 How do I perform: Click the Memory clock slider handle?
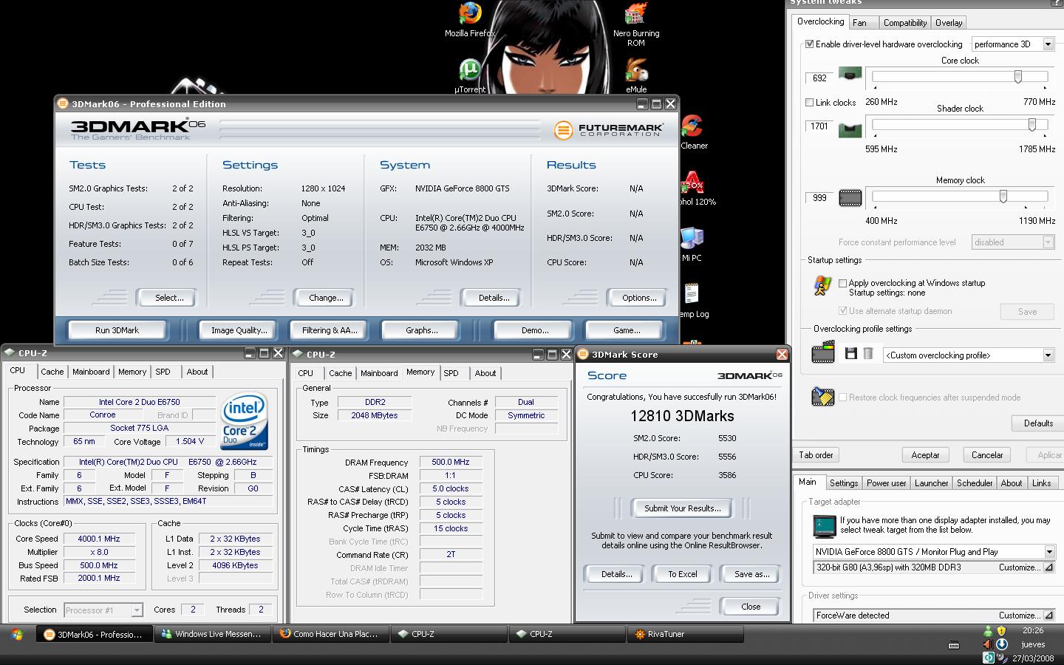tap(1003, 196)
